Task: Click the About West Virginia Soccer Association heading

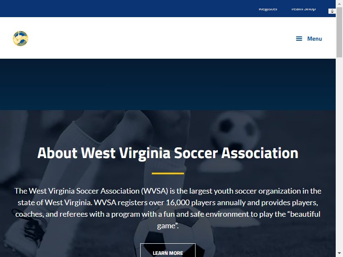Action: (168, 153)
